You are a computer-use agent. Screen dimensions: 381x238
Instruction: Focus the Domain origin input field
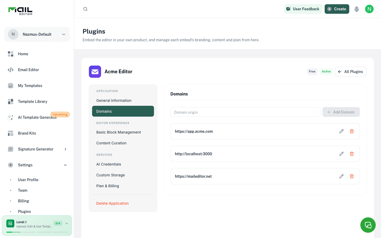pos(245,112)
